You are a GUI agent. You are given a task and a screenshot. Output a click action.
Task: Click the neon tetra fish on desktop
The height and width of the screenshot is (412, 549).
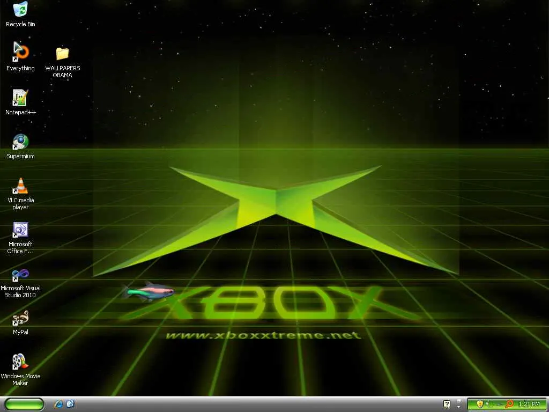[x=149, y=291]
